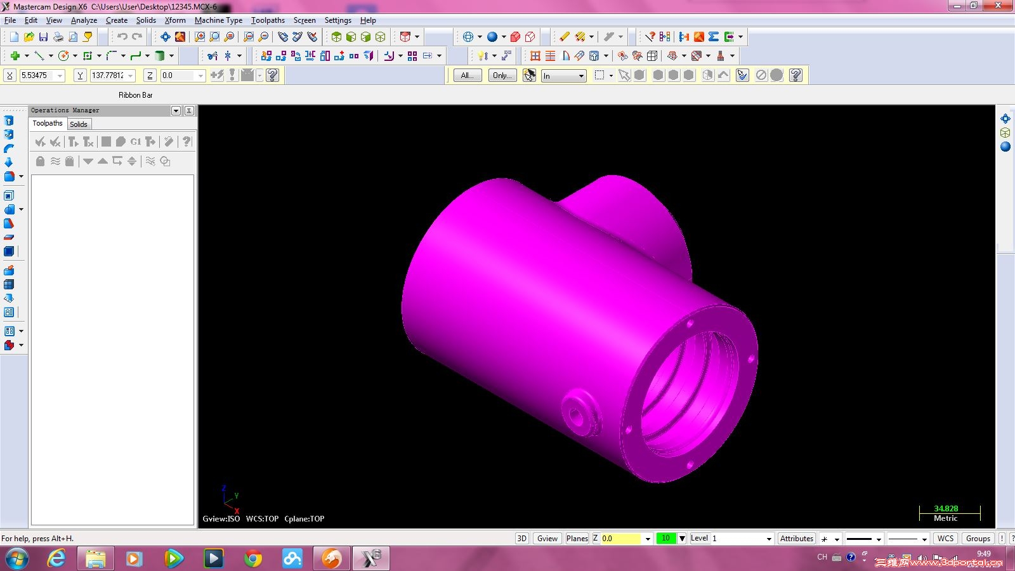The image size is (1015, 571).
Task: Click the shaded blue sphere icon
Action: (x=492, y=37)
